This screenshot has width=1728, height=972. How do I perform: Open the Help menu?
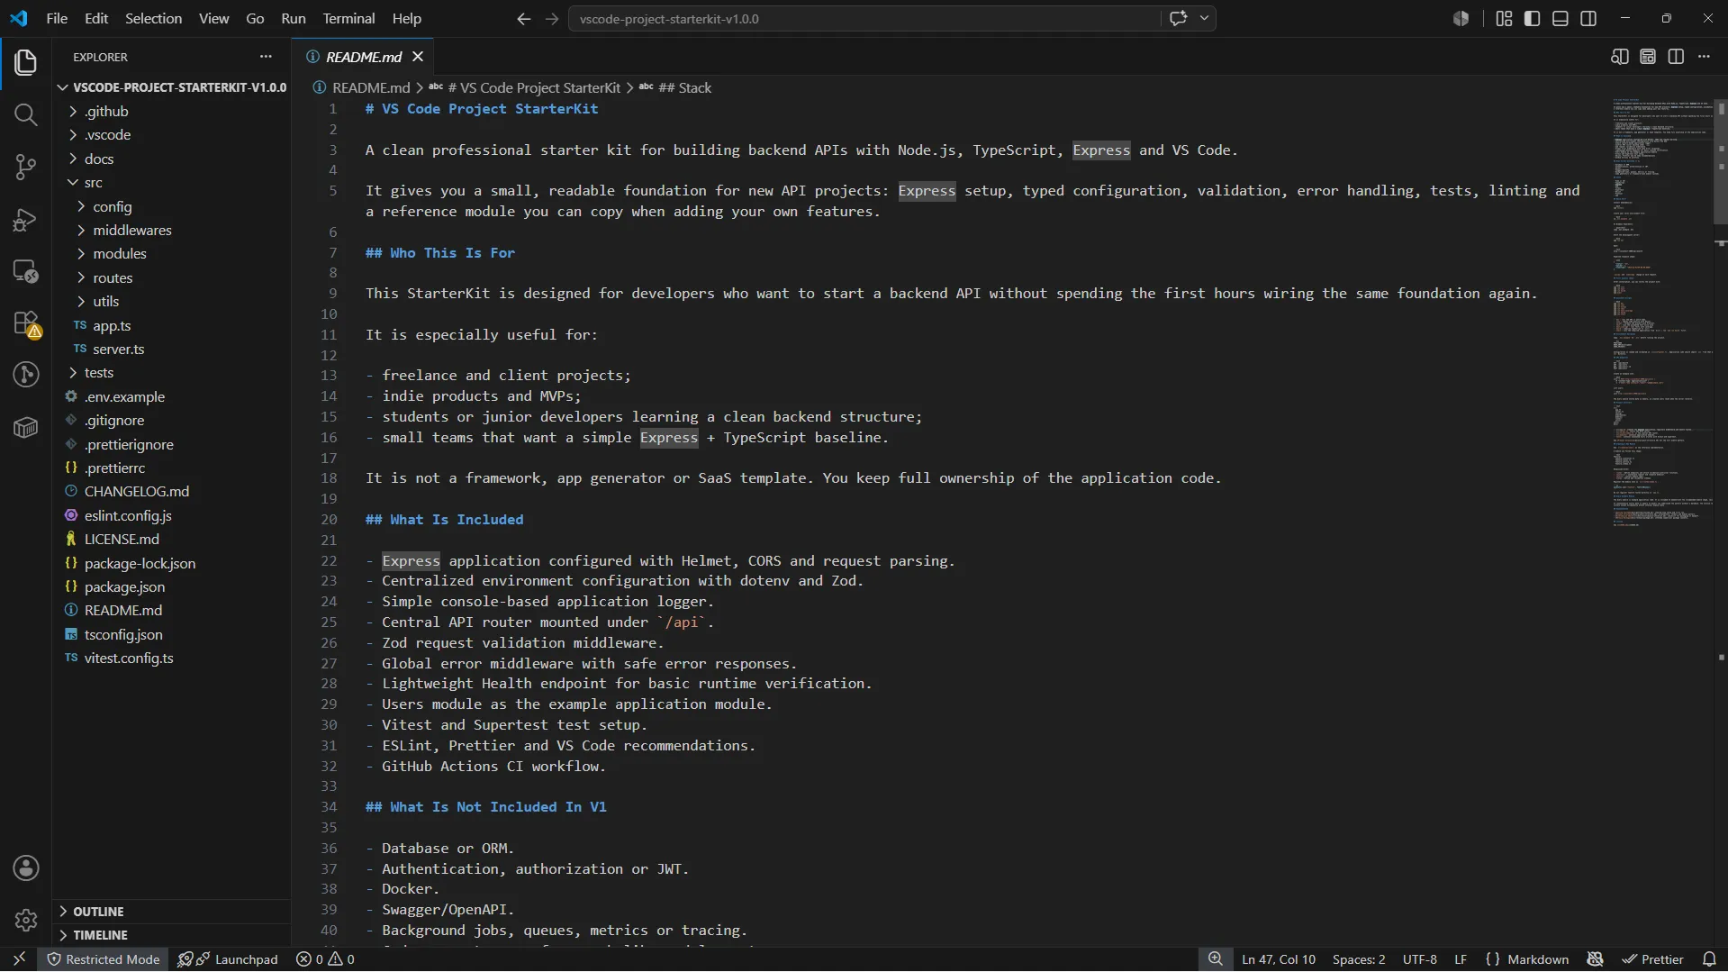pos(406,18)
